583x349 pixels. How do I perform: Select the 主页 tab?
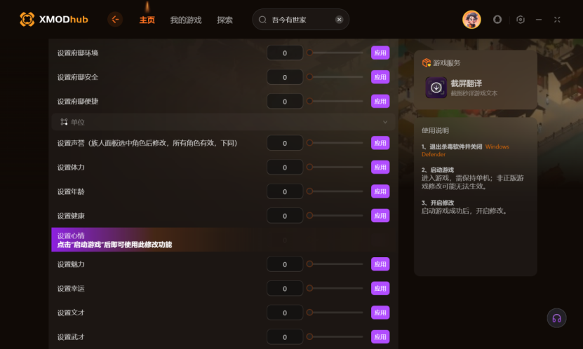coord(147,20)
